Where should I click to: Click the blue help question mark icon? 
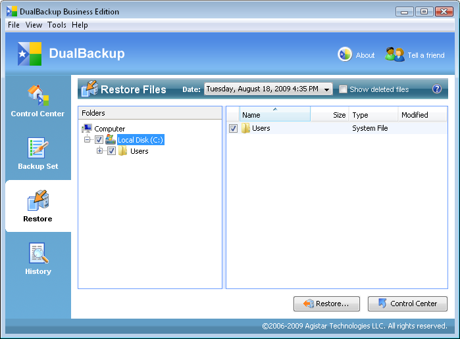pos(437,89)
